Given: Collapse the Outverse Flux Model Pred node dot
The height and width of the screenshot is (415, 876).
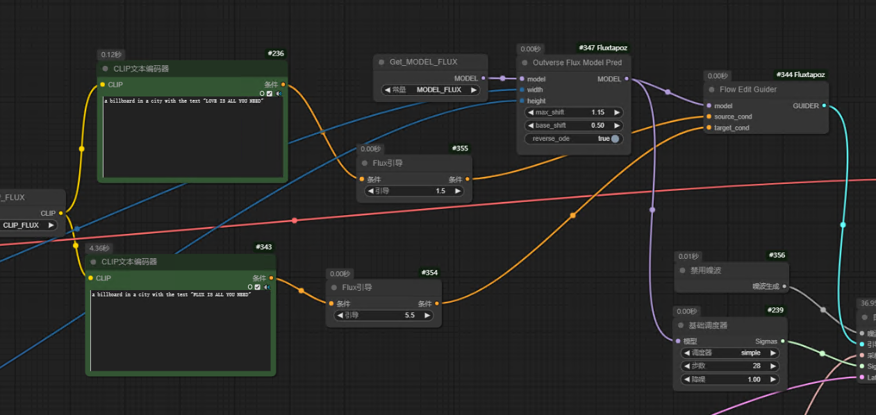Looking at the screenshot, I should coord(524,62).
